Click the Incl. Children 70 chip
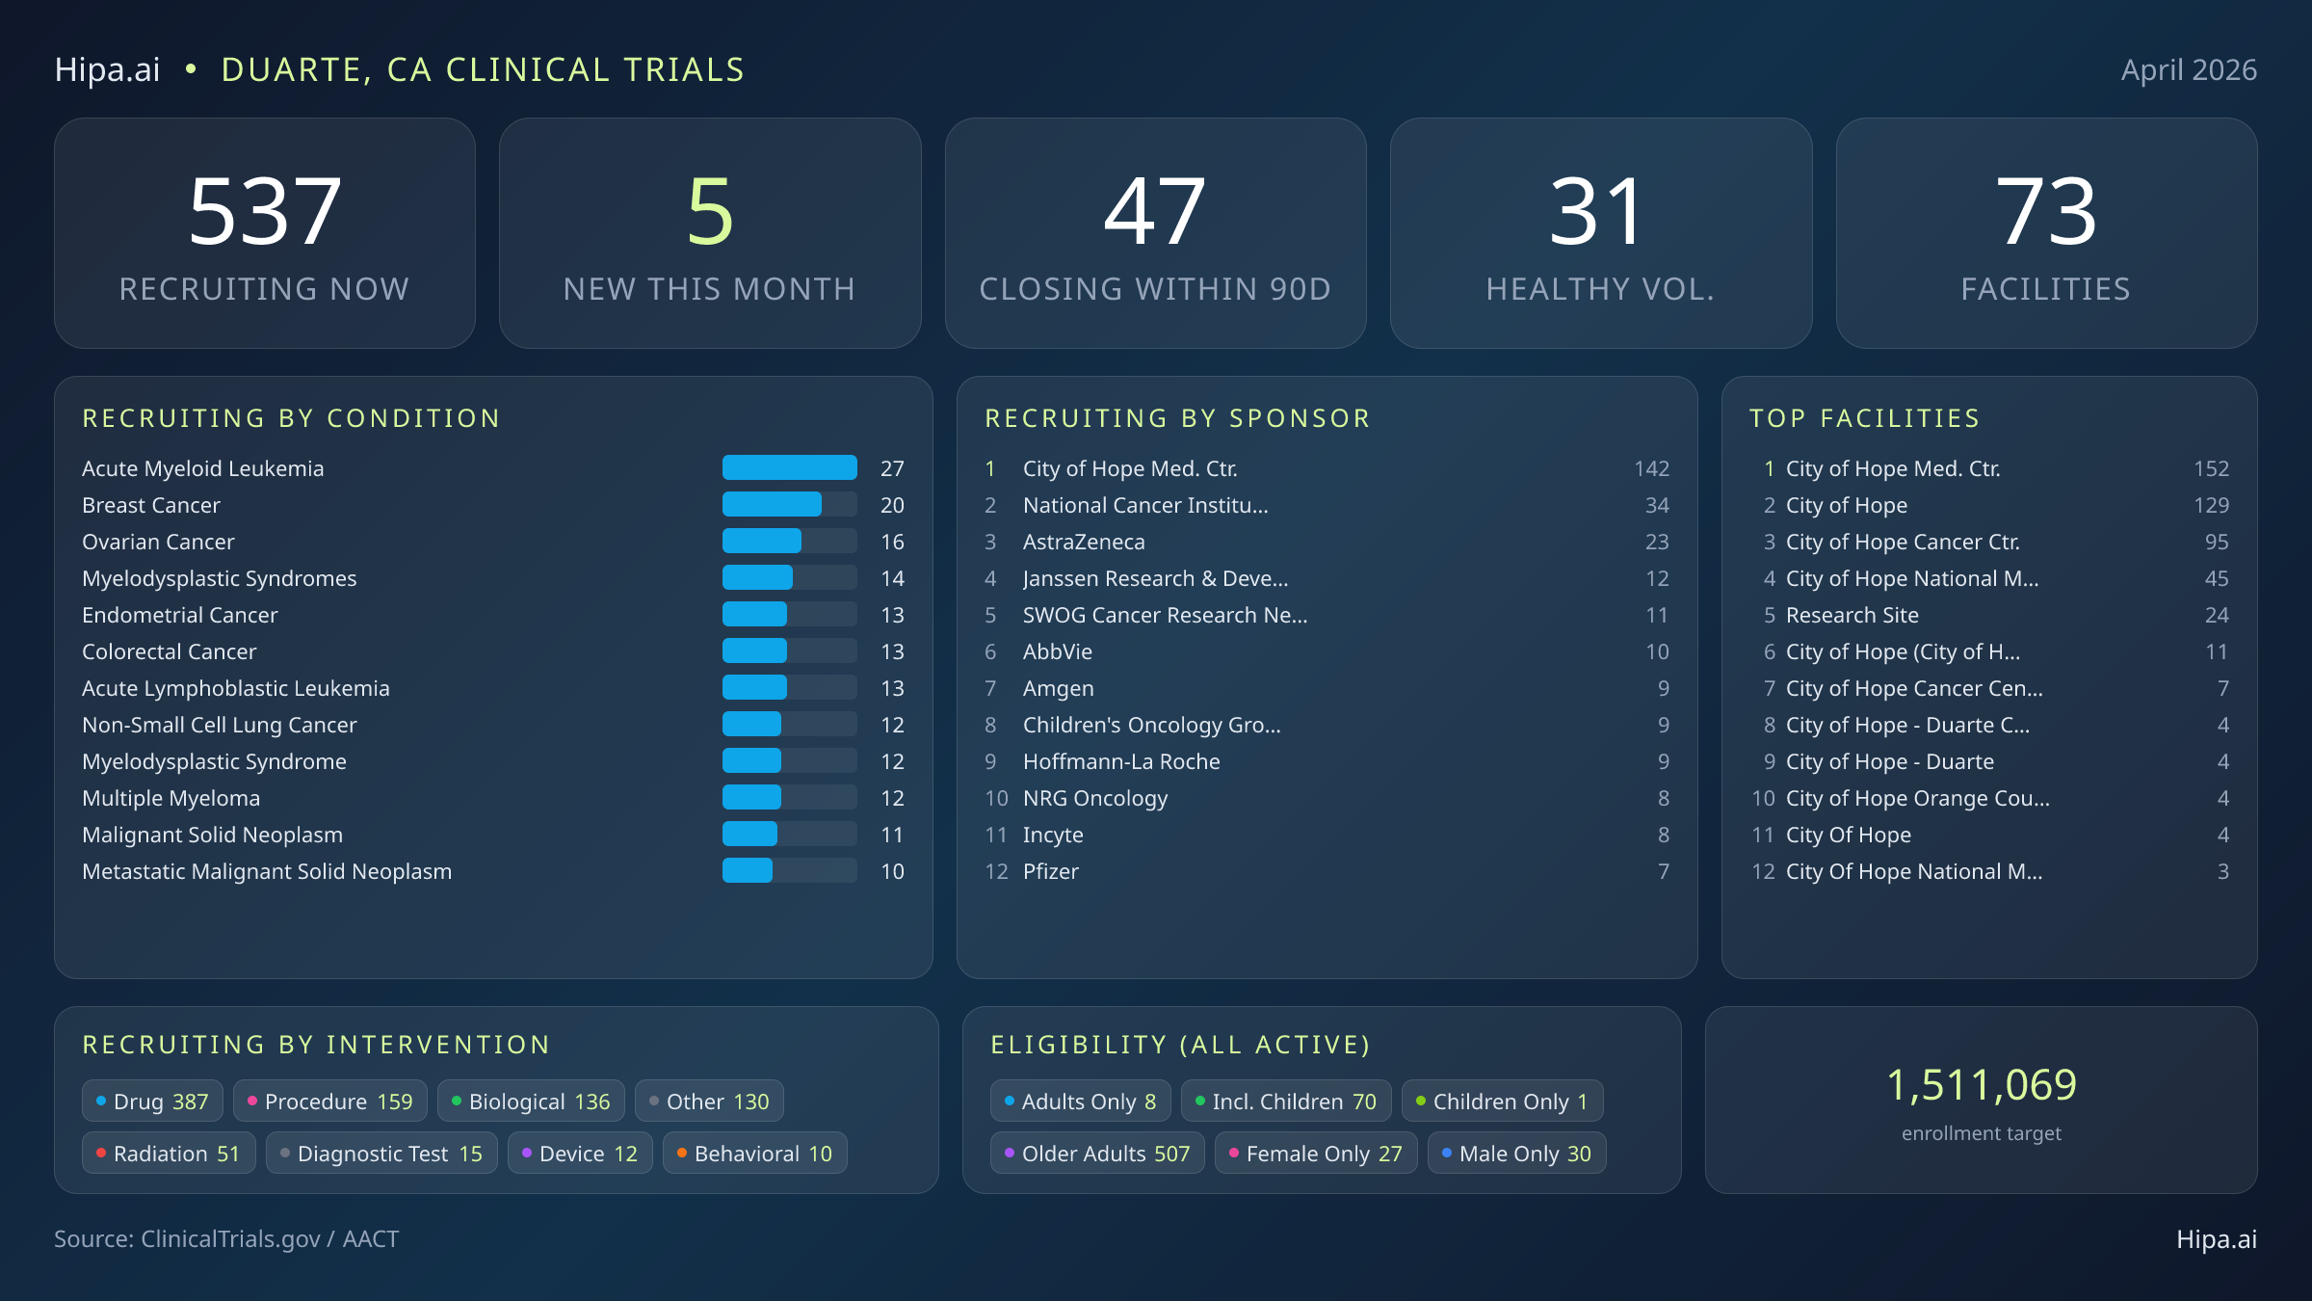The width and height of the screenshot is (2312, 1301). point(1286,1101)
